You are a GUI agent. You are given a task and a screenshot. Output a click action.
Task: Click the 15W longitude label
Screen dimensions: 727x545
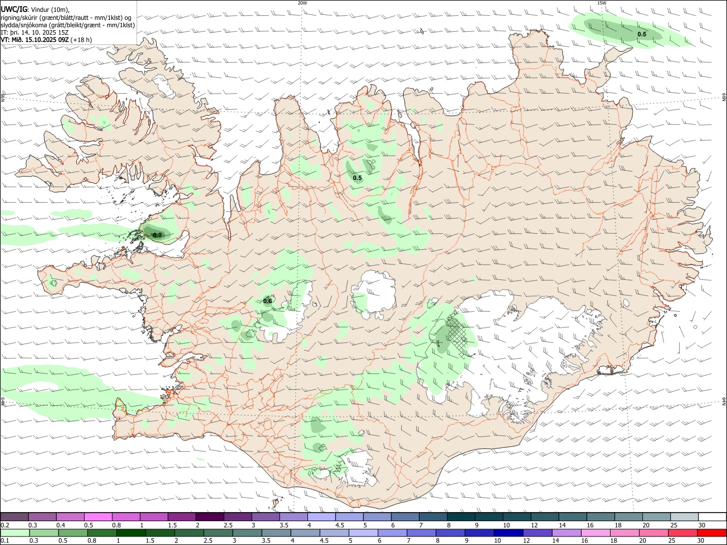pyautogui.click(x=601, y=3)
